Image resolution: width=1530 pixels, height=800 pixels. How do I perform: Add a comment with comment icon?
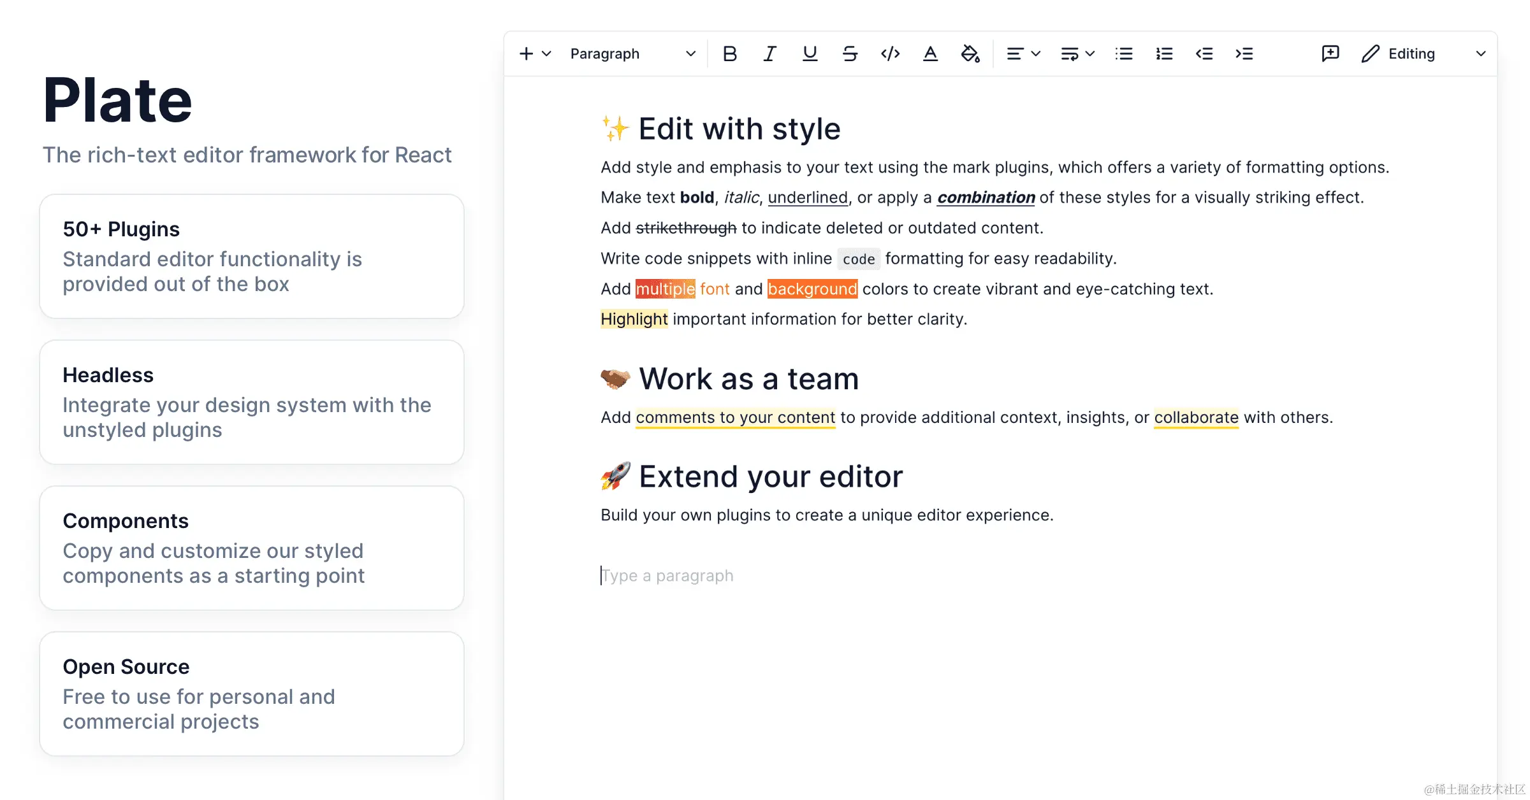[1330, 54]
